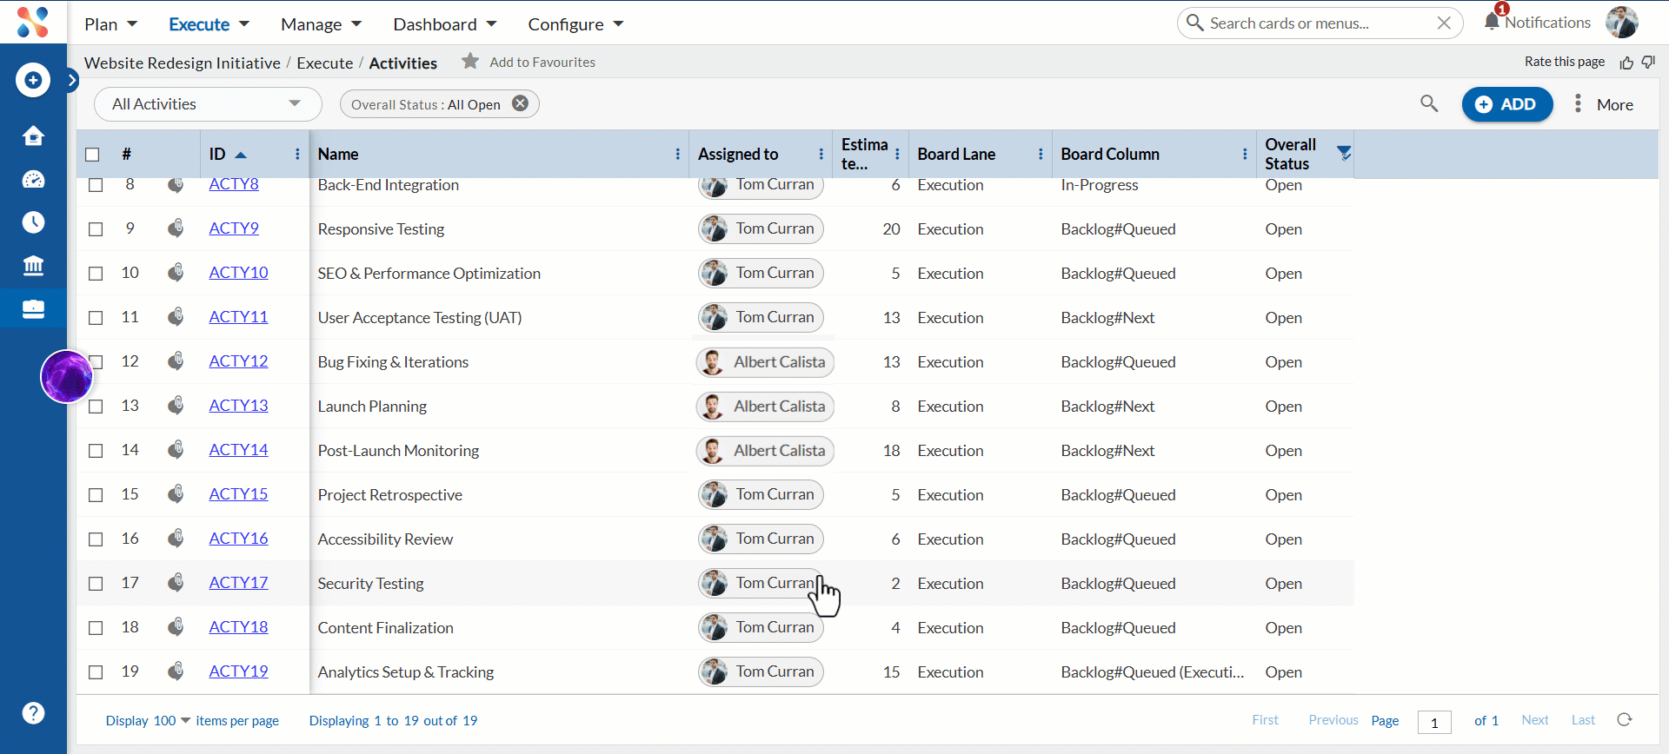Click the page number input field
Viewport: 1669px width, 754px height.
(1434, 722)
